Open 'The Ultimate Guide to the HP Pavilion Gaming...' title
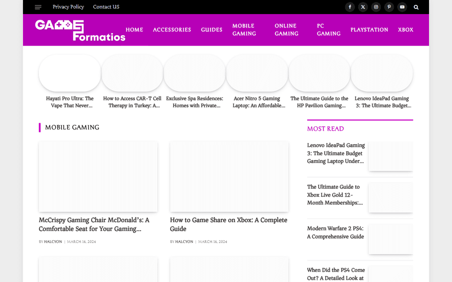This screenshot has width=452, height=282. [x=319, y=102]
